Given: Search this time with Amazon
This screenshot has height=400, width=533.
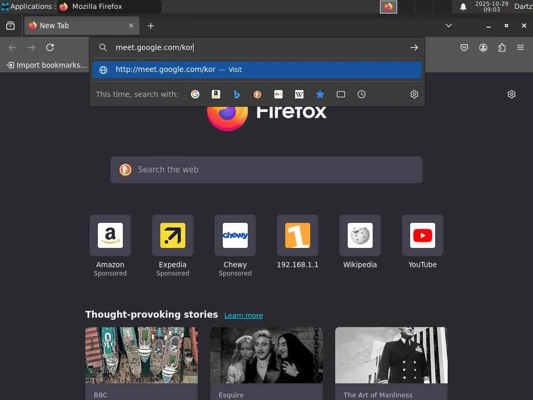Looking at the screenshot, I should pyautogui.click(x=216, y=94).
